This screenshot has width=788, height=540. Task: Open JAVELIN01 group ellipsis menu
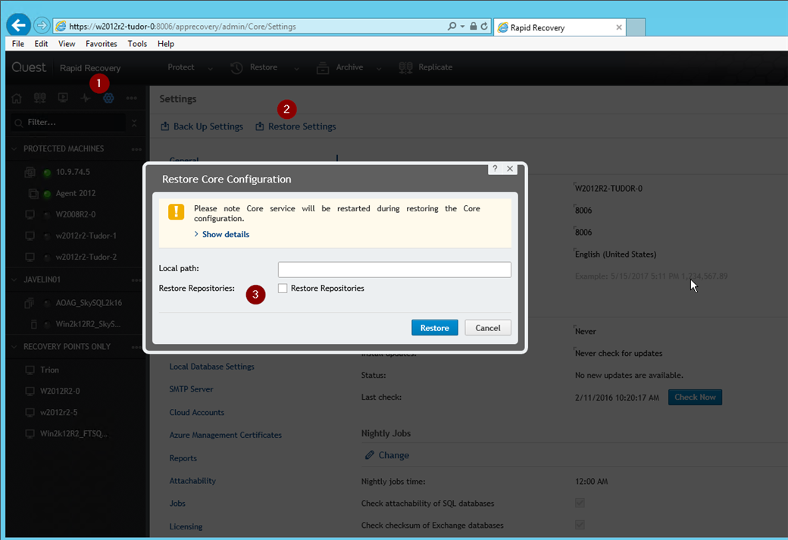pos(136,279)
